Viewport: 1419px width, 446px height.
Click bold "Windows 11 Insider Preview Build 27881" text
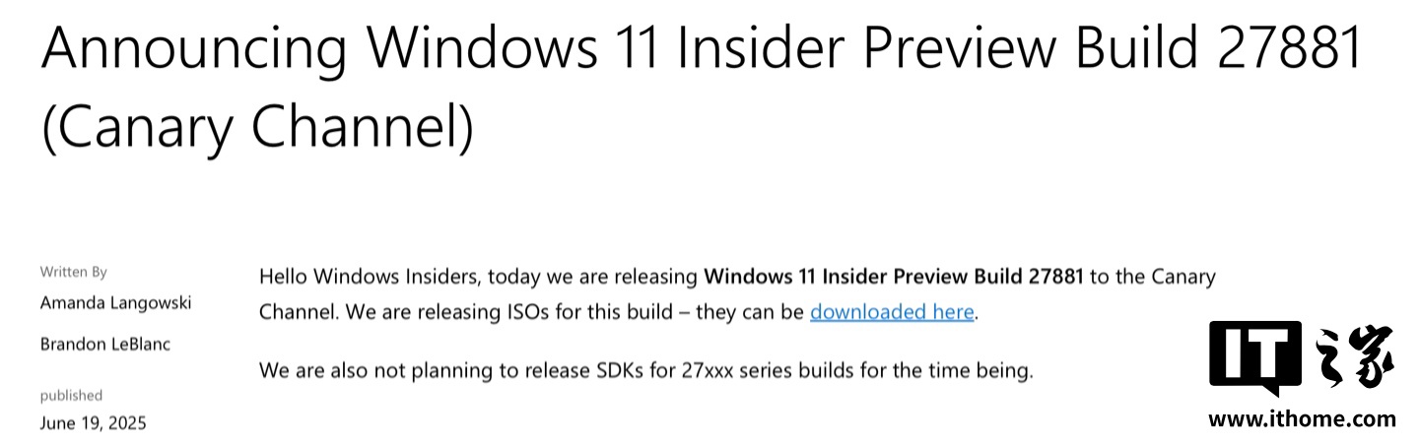coord(894,277)
